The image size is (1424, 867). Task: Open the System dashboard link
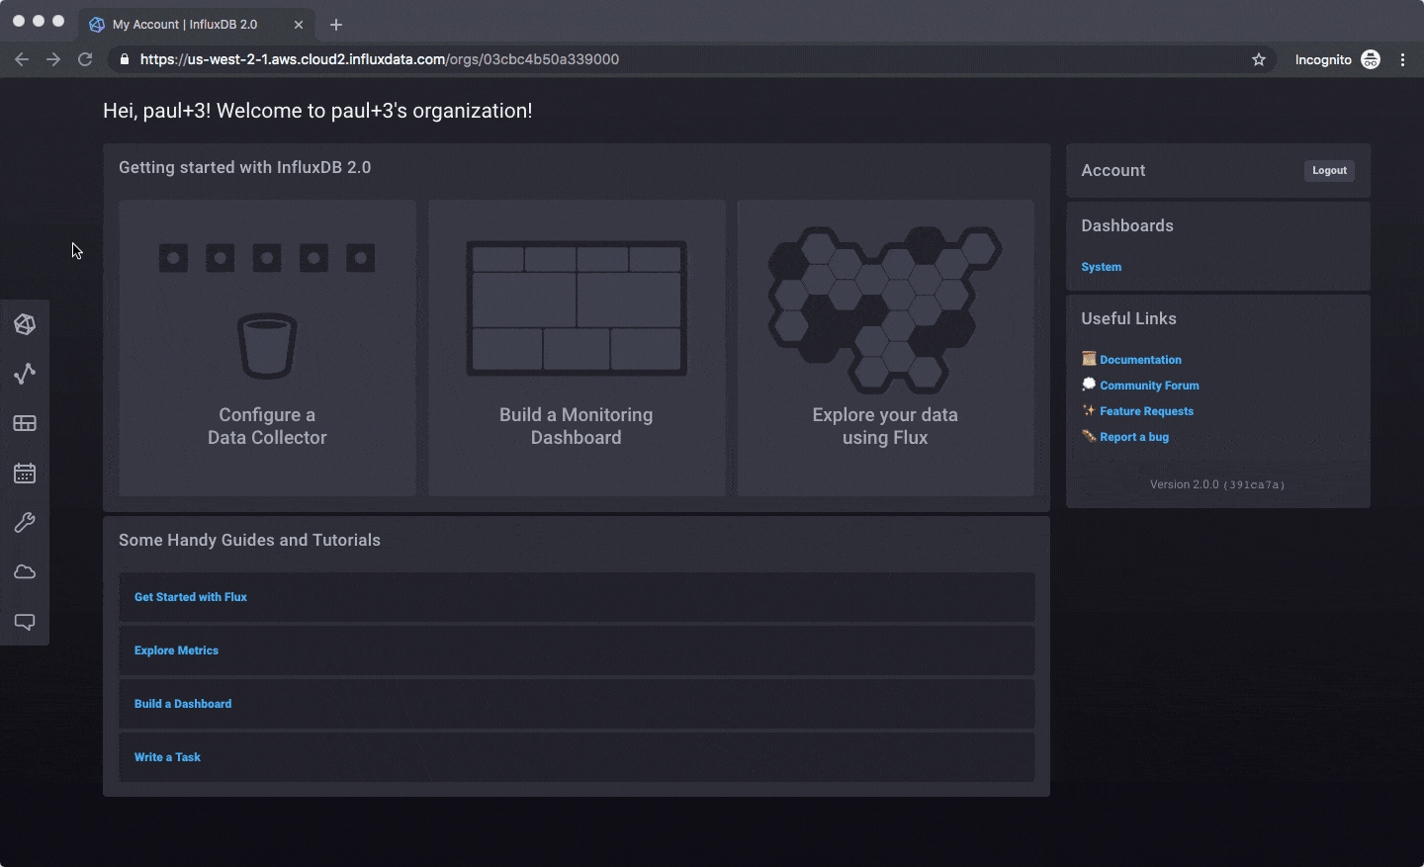tap(1101, 266)
